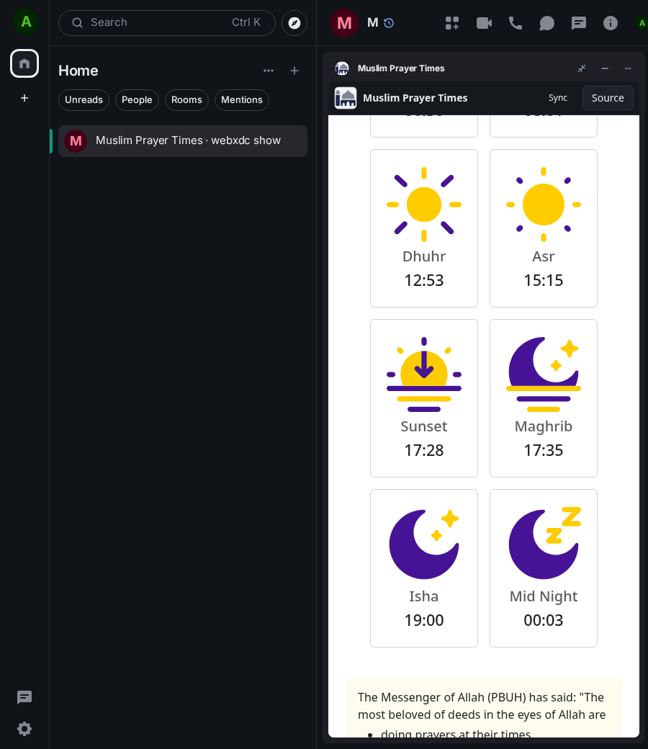Create a new space with sidebar plus
The height and width of the screenshot is (749, 648).
point(24,98)
